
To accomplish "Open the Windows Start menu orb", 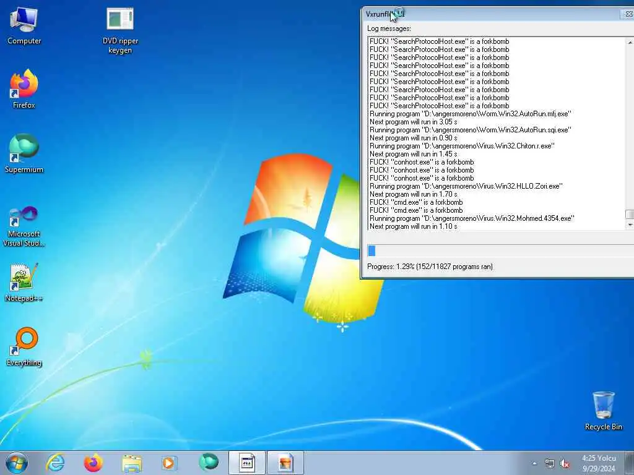I will click(17, 463).
